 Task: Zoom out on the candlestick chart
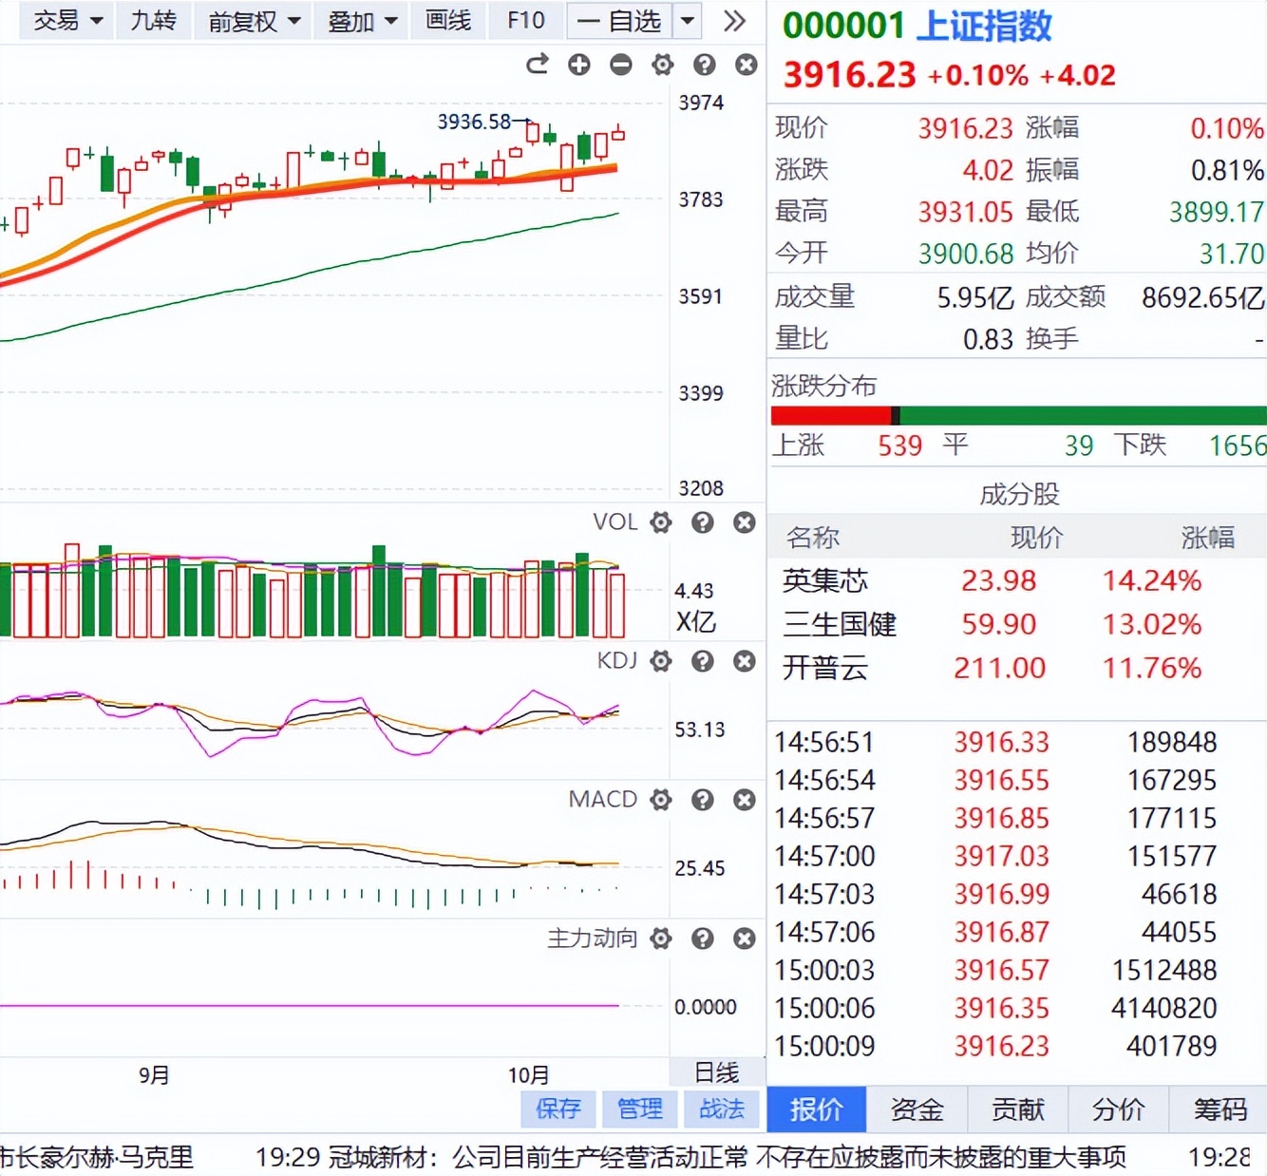621,65
